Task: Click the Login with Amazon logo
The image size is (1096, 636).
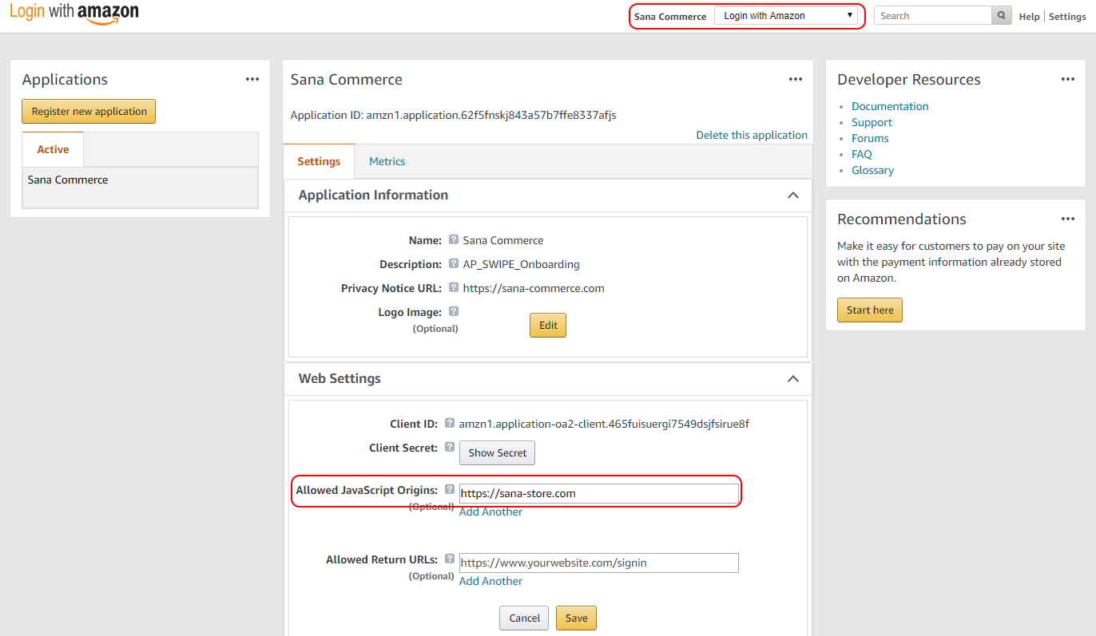Action: tap(74, 14)
